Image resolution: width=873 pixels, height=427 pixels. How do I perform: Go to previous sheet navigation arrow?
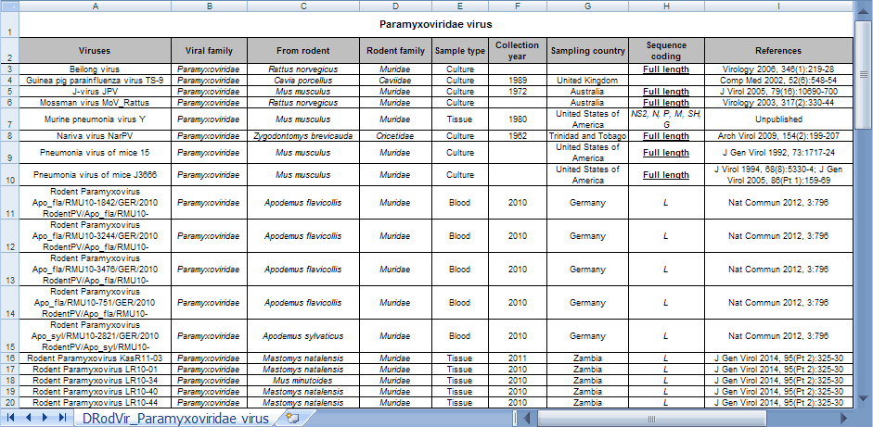[29, 418]
